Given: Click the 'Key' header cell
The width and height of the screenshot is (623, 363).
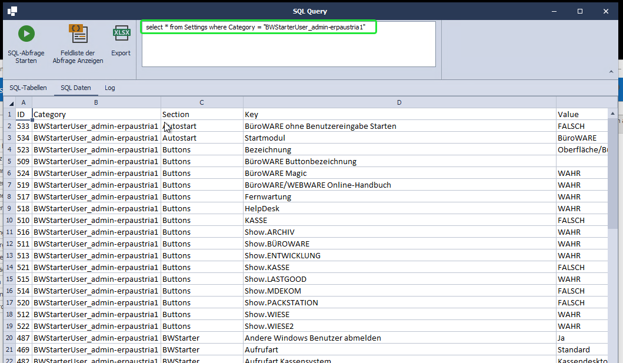Looking at the screenshot, I should pyautogui.click(x=399, y=114).
